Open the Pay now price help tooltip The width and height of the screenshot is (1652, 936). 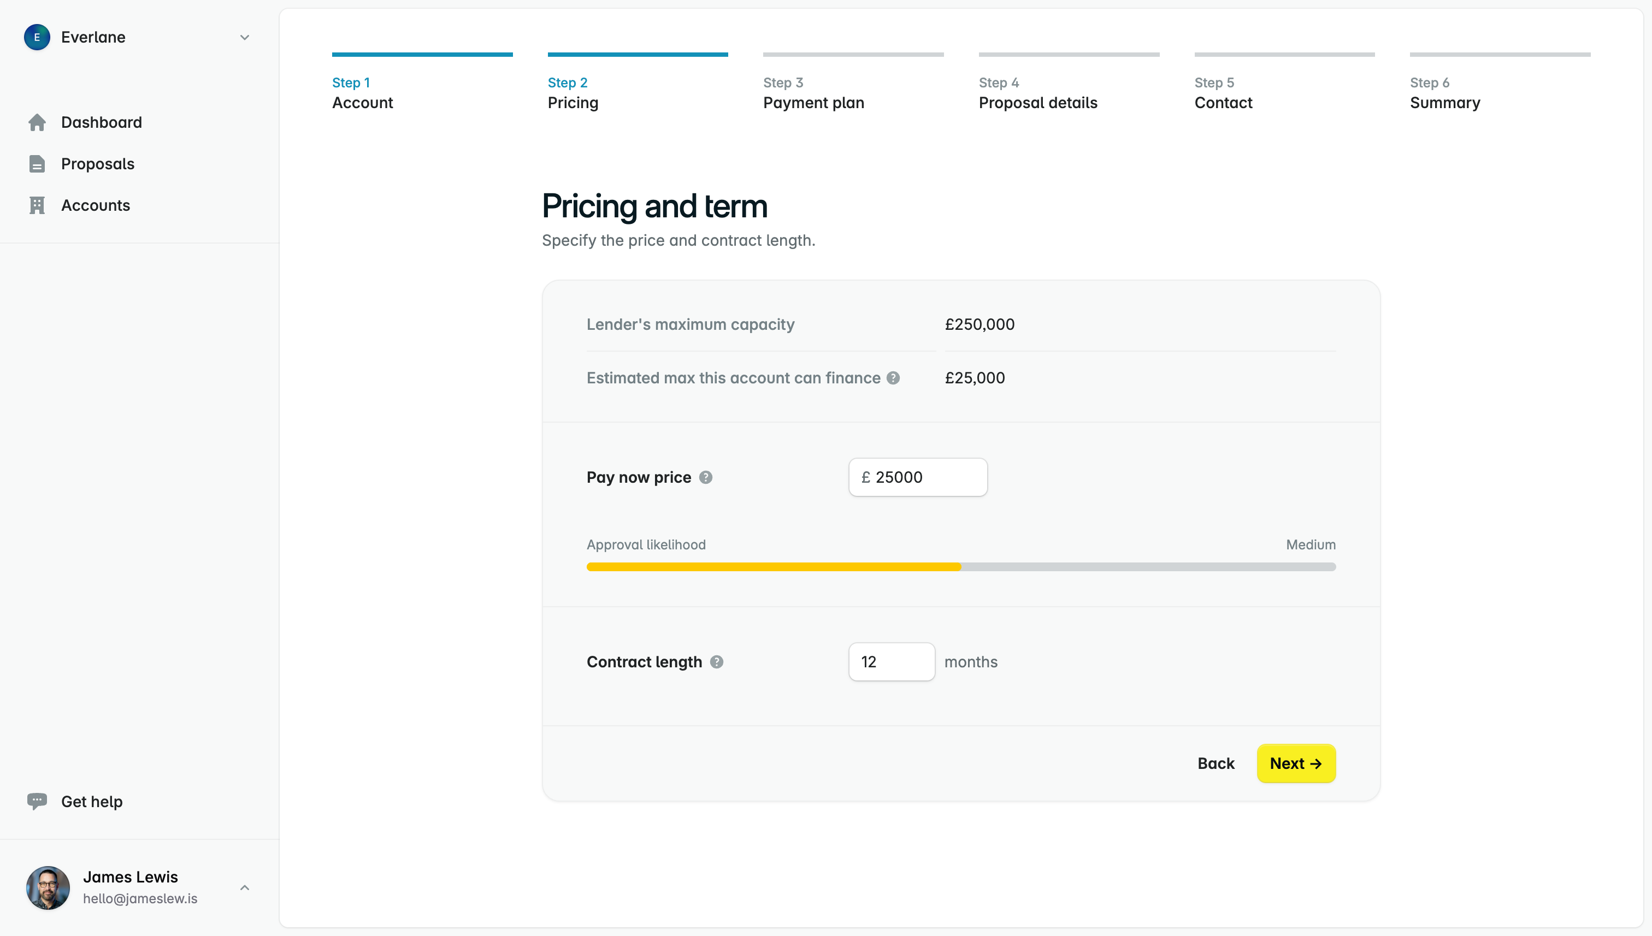(x=705, y=477)
